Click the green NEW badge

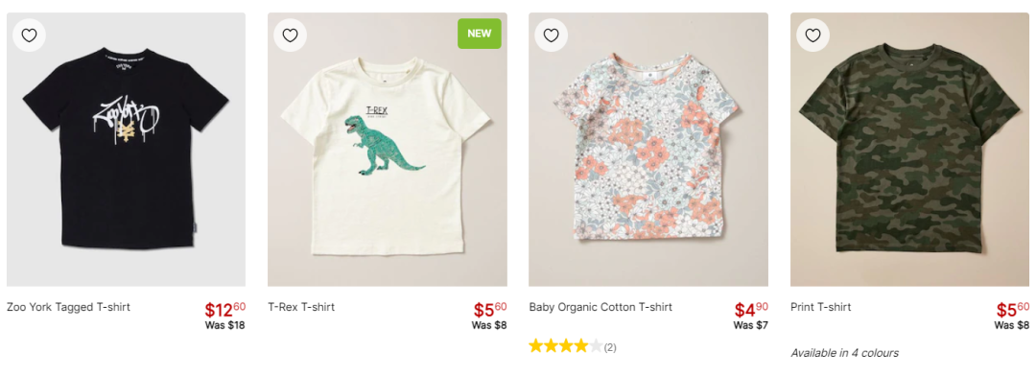point(480,34)
